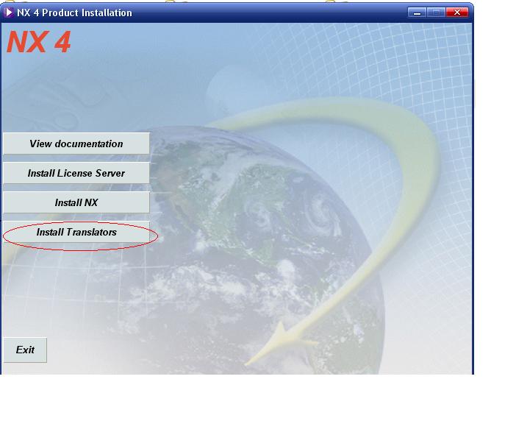Start the Install NX option
Viewport: 516px width, 446px height.
(x=76, y=202)
